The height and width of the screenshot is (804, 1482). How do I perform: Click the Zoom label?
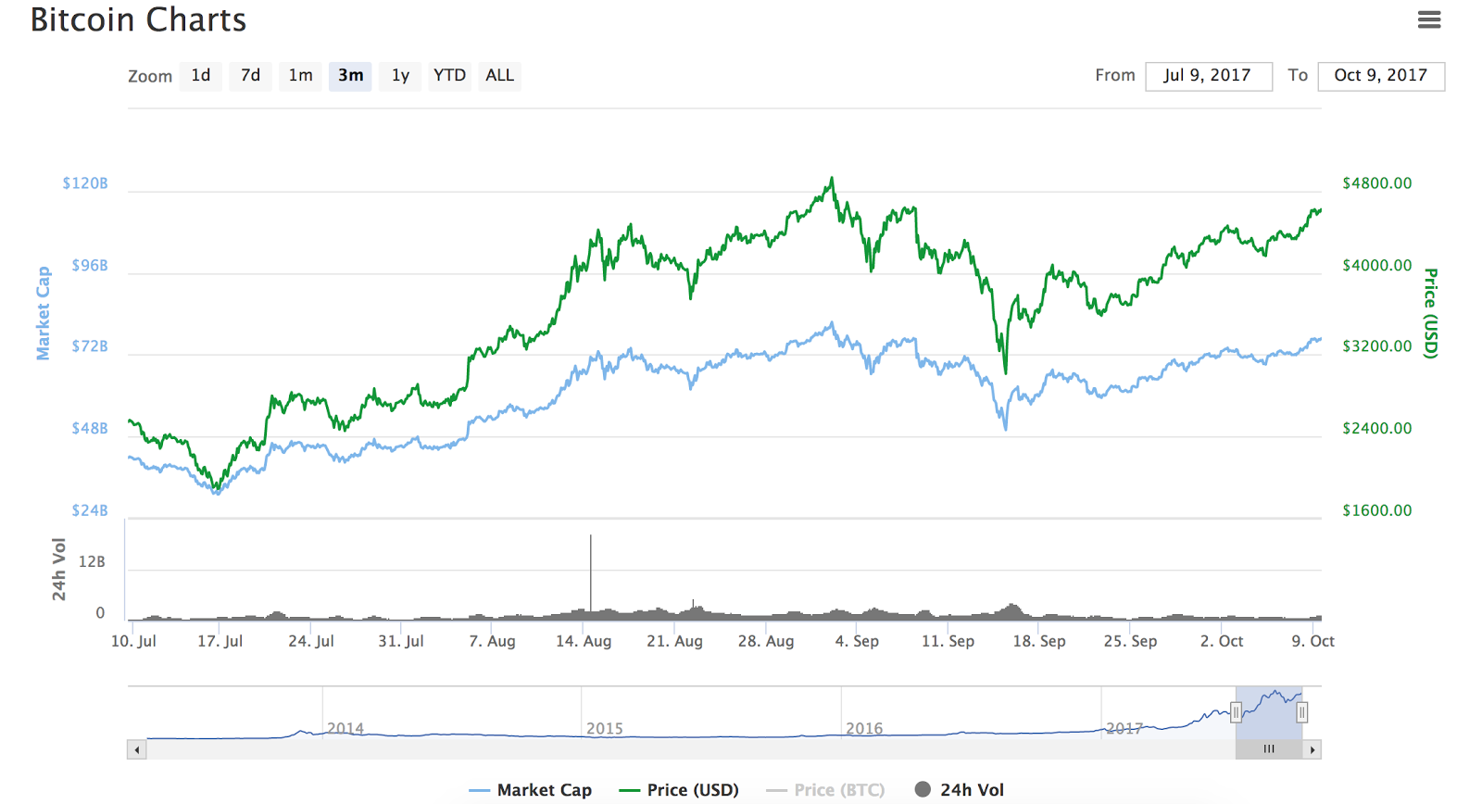150,76
